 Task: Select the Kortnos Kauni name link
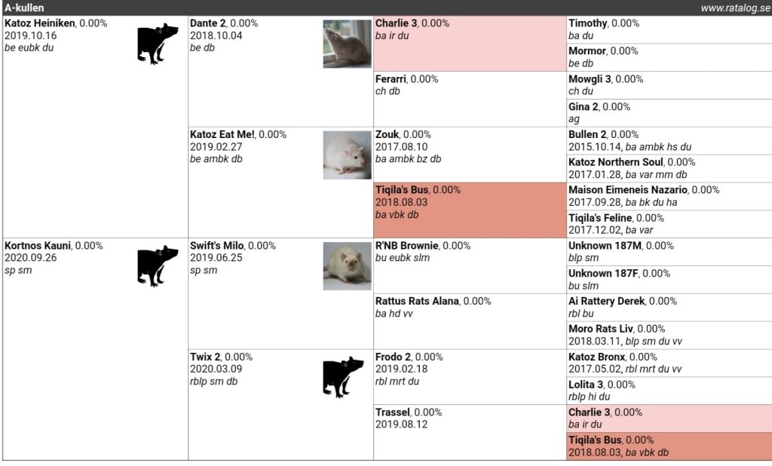point(38,246)
